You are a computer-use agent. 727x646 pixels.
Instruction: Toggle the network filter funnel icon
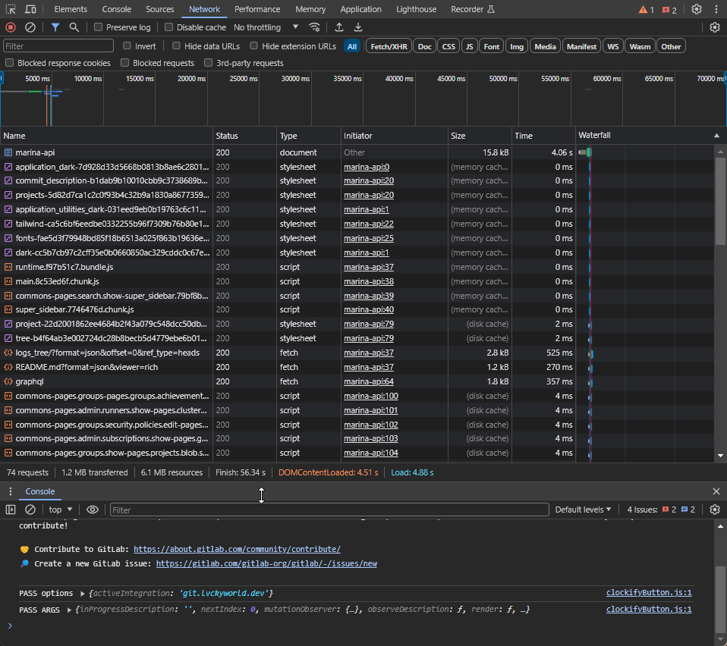pos(55,27)
